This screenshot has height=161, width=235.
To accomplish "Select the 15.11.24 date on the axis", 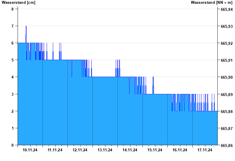I will point(155,150).
